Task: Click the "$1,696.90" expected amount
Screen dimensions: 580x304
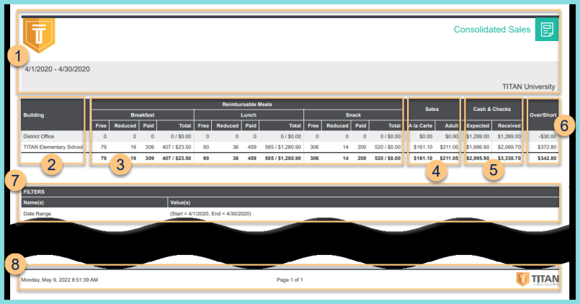Action: pos(478,147)
